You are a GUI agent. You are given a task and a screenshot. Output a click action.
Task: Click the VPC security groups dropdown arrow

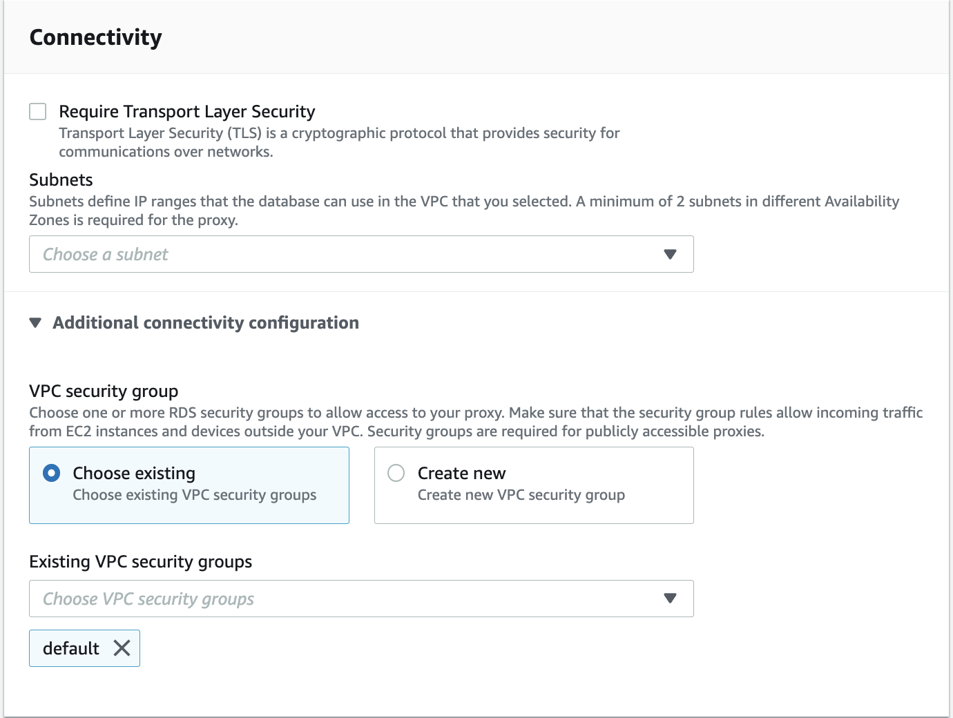tap(669, 599)
